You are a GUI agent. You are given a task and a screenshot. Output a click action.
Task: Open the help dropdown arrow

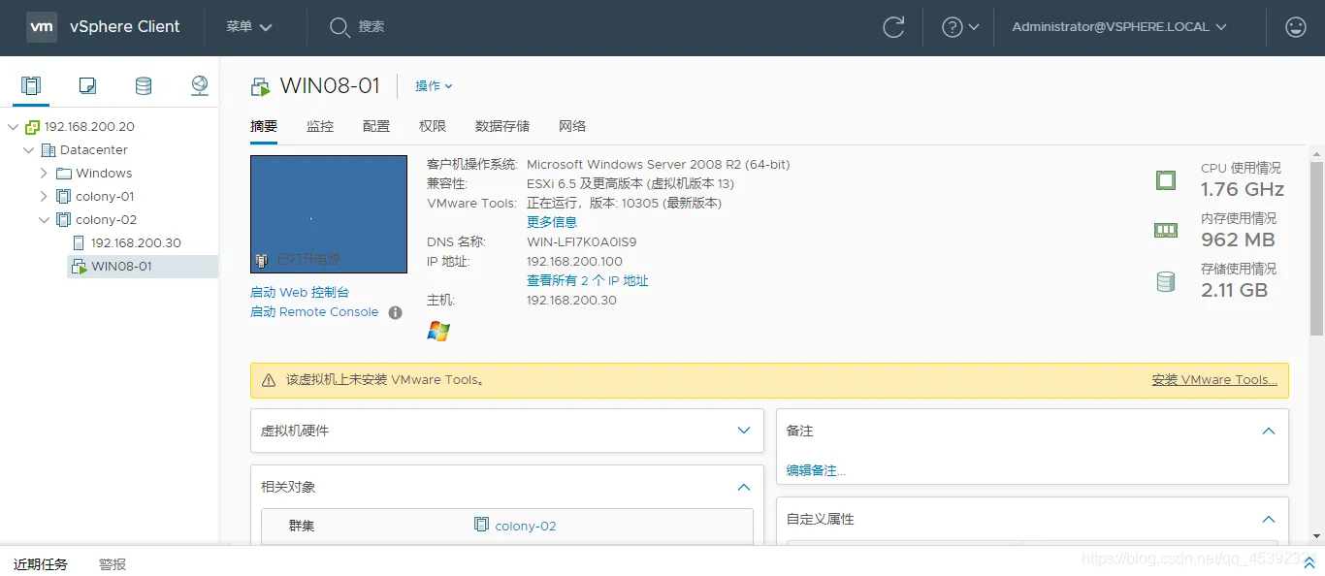click(x=974, y=27)
